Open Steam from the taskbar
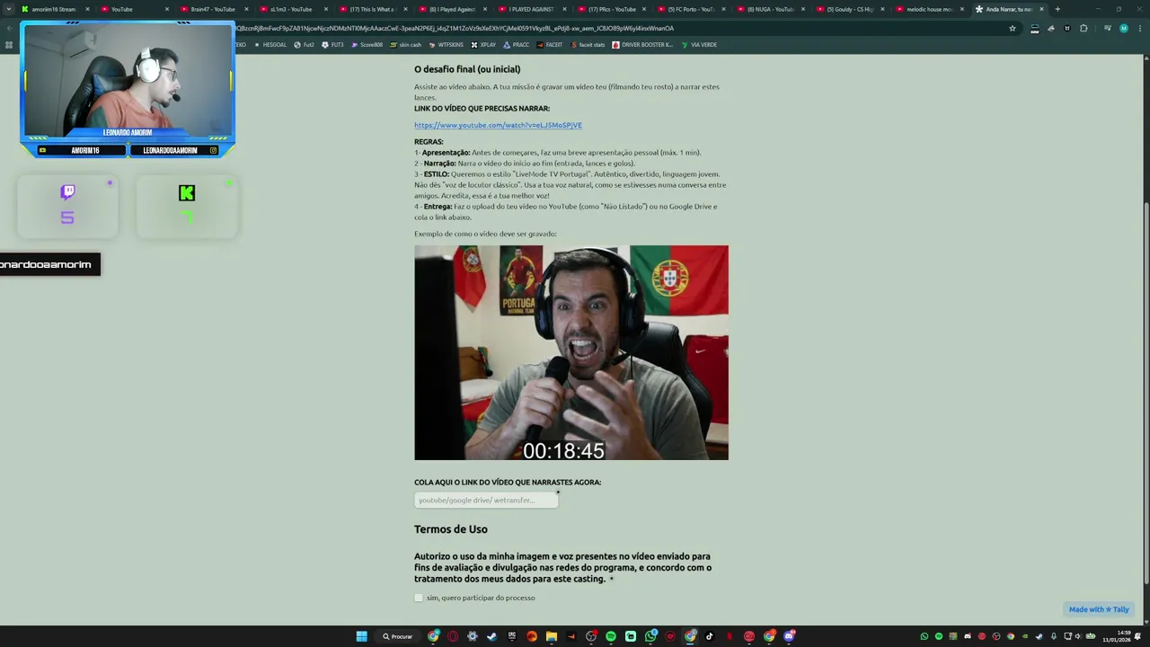The height and width of the screenshot is (647, 1150). (x=491, y=636)
